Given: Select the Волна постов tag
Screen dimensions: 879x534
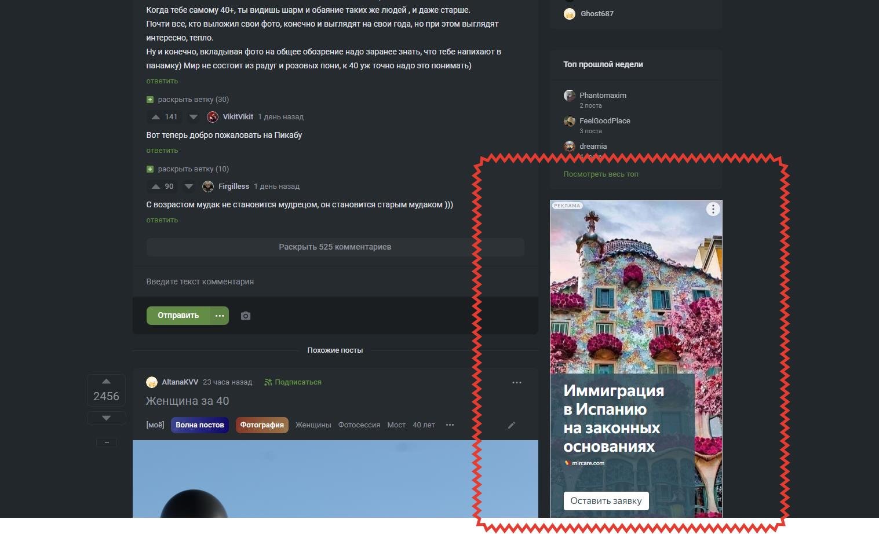Looking at the screenshot, I should click(199, 425).
